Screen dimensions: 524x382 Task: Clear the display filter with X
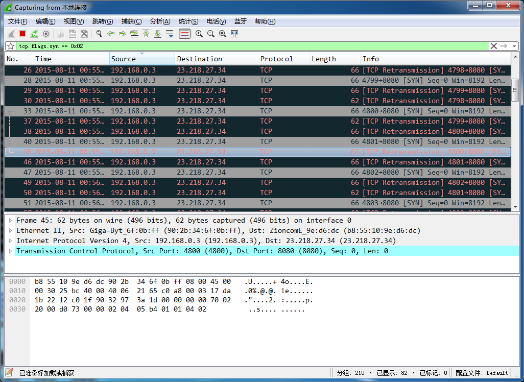click(x=493, y=46)
